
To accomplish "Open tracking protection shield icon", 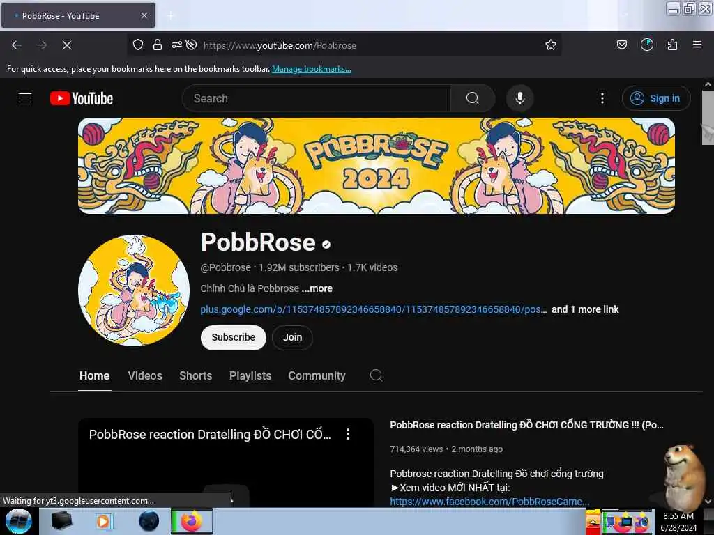I will click(138, 45).
